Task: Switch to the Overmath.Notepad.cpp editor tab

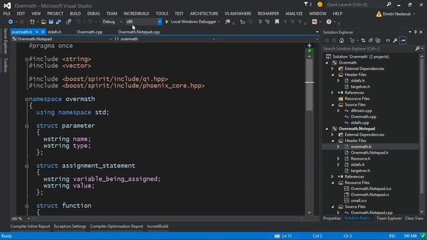Action: coord(139,32)
